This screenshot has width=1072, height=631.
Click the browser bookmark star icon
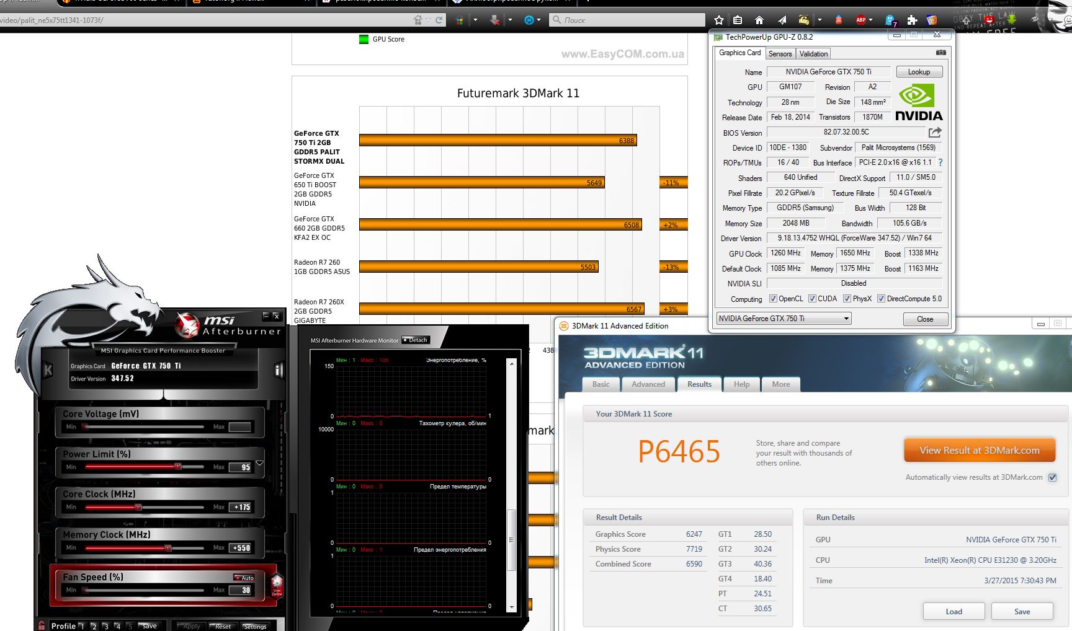click(x=719, y=20)
